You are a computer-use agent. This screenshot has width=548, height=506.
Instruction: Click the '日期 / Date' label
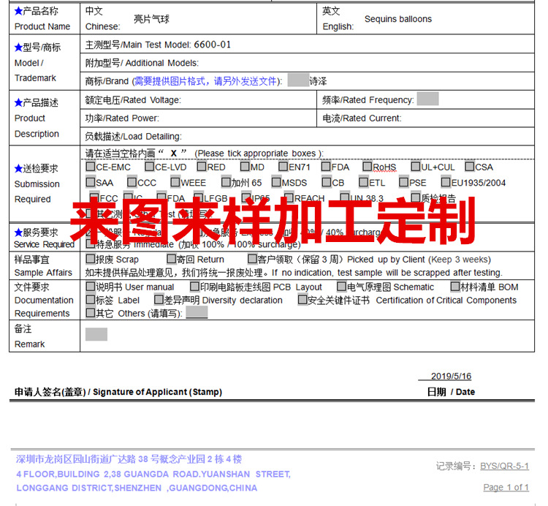[x=451, y=392]
